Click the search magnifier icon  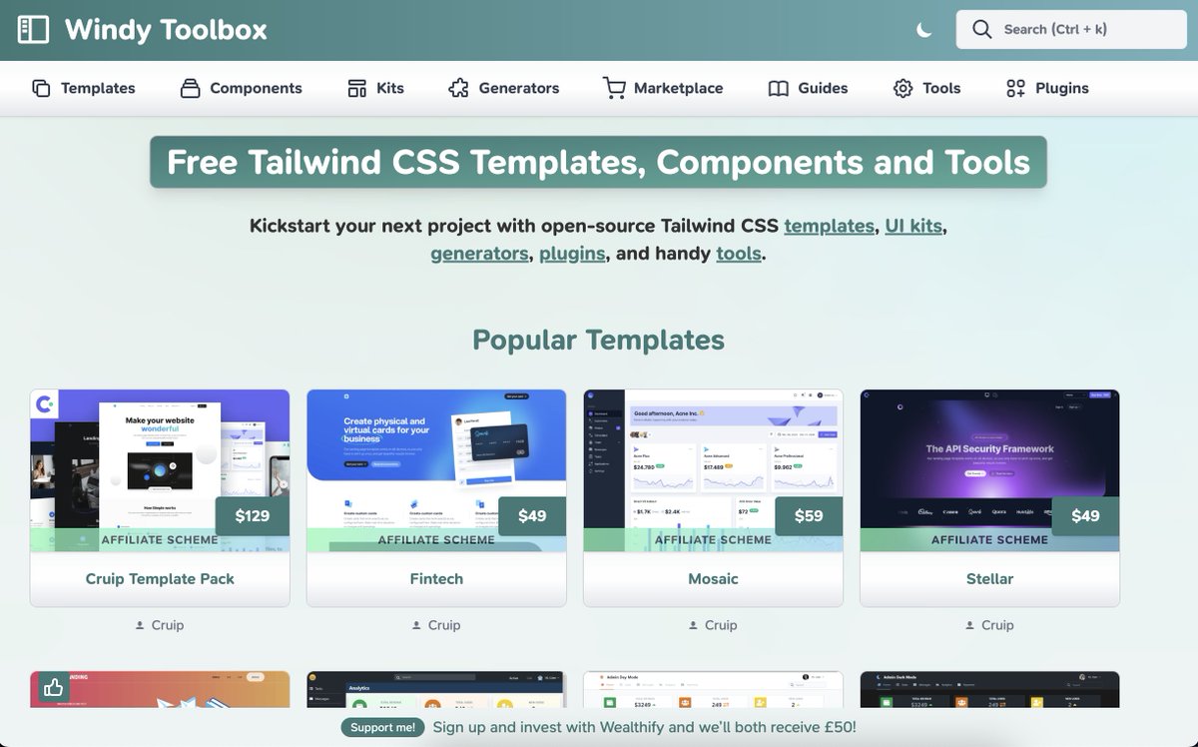click(982, 29)
